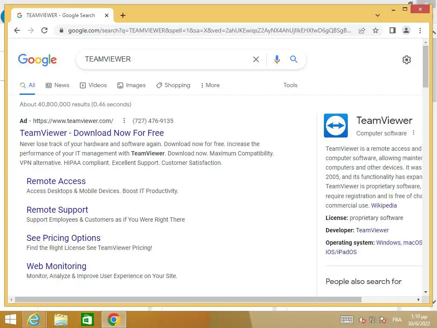Open search Tools options
437x328 pixels.
coord(290,85)
